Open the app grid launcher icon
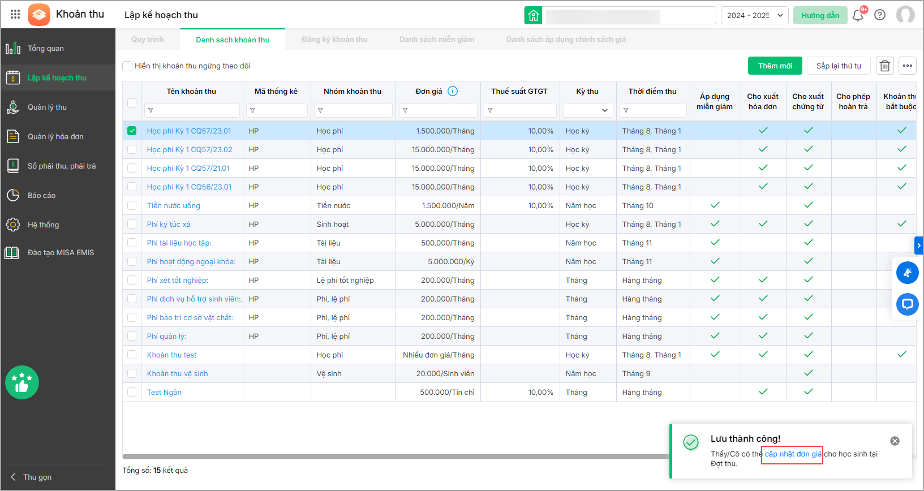Screen dimensions: 924x491 (x=15, y=14)
